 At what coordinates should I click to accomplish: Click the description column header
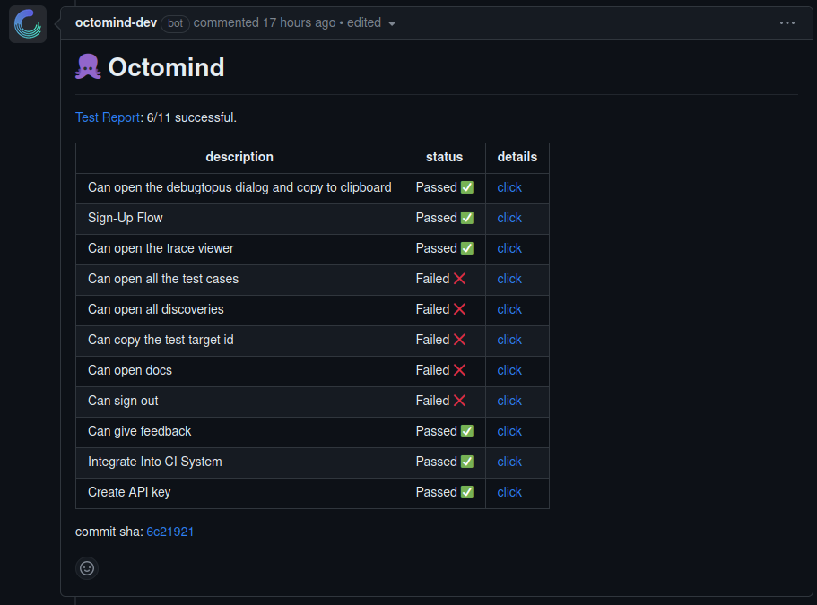(239, 158)
